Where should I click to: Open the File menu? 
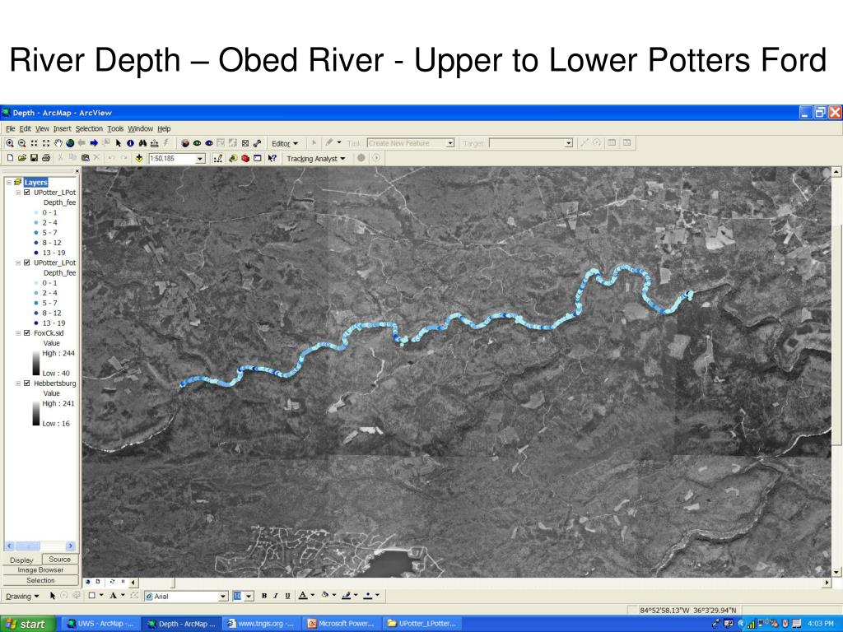pos(10,128)
